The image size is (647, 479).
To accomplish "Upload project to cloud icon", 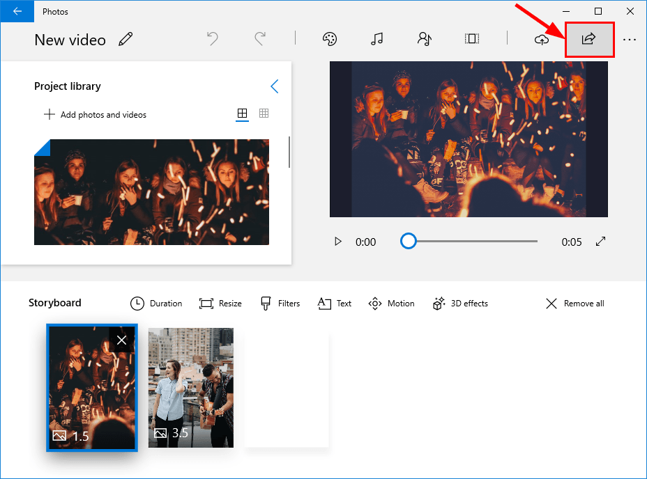I will click(x=542, y=40).
